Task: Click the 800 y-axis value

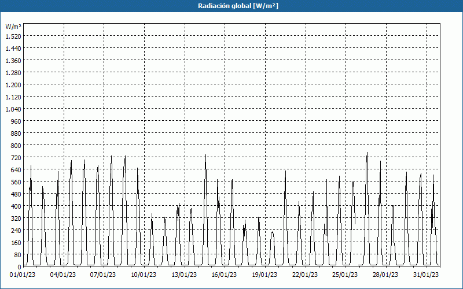Action: coord(16,146)
